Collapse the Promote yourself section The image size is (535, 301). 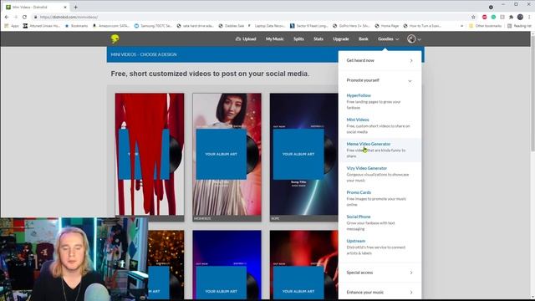[380, 80]
